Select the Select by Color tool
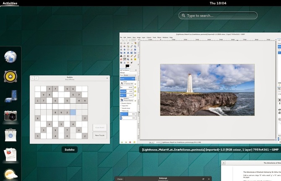The height and width of the screenshot is (181, 281). (x=135, y=43)
